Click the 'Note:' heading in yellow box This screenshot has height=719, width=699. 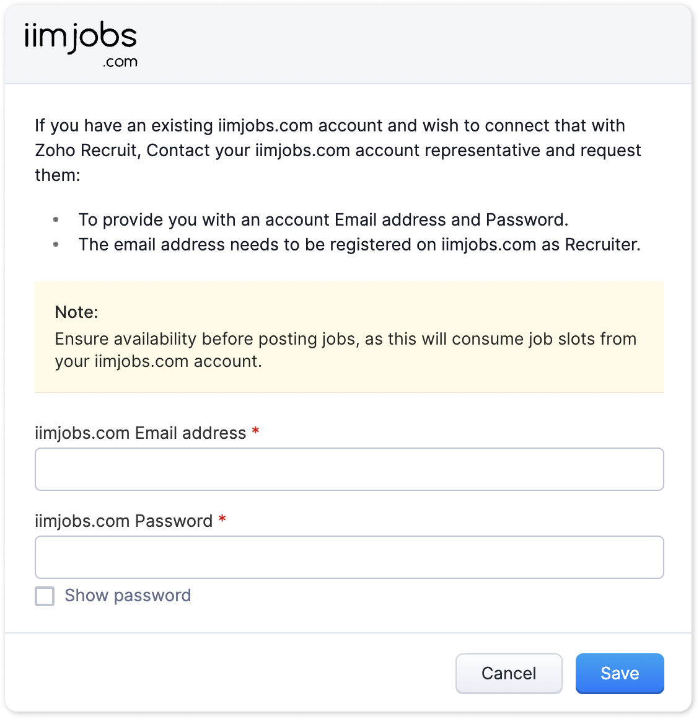(76, 312)
